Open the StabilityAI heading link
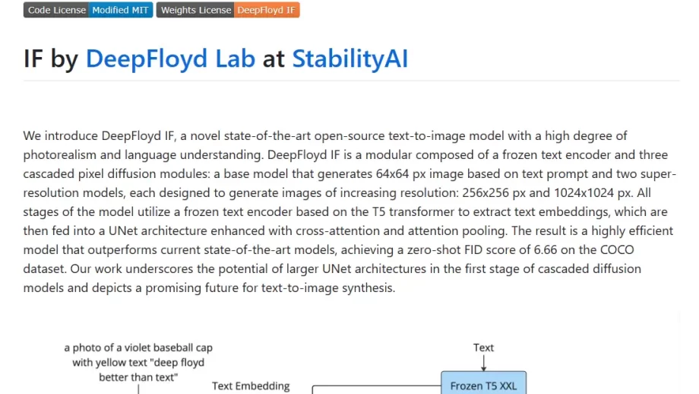Screen dimensions: 699x394 pos(350,59)
